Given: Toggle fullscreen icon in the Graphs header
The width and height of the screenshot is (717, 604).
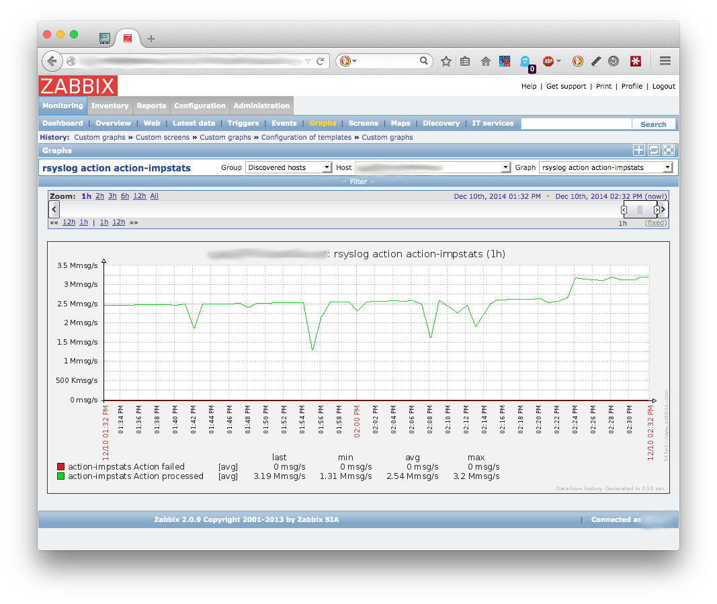Looking at the screenshot, I should [x=669, y=150].
